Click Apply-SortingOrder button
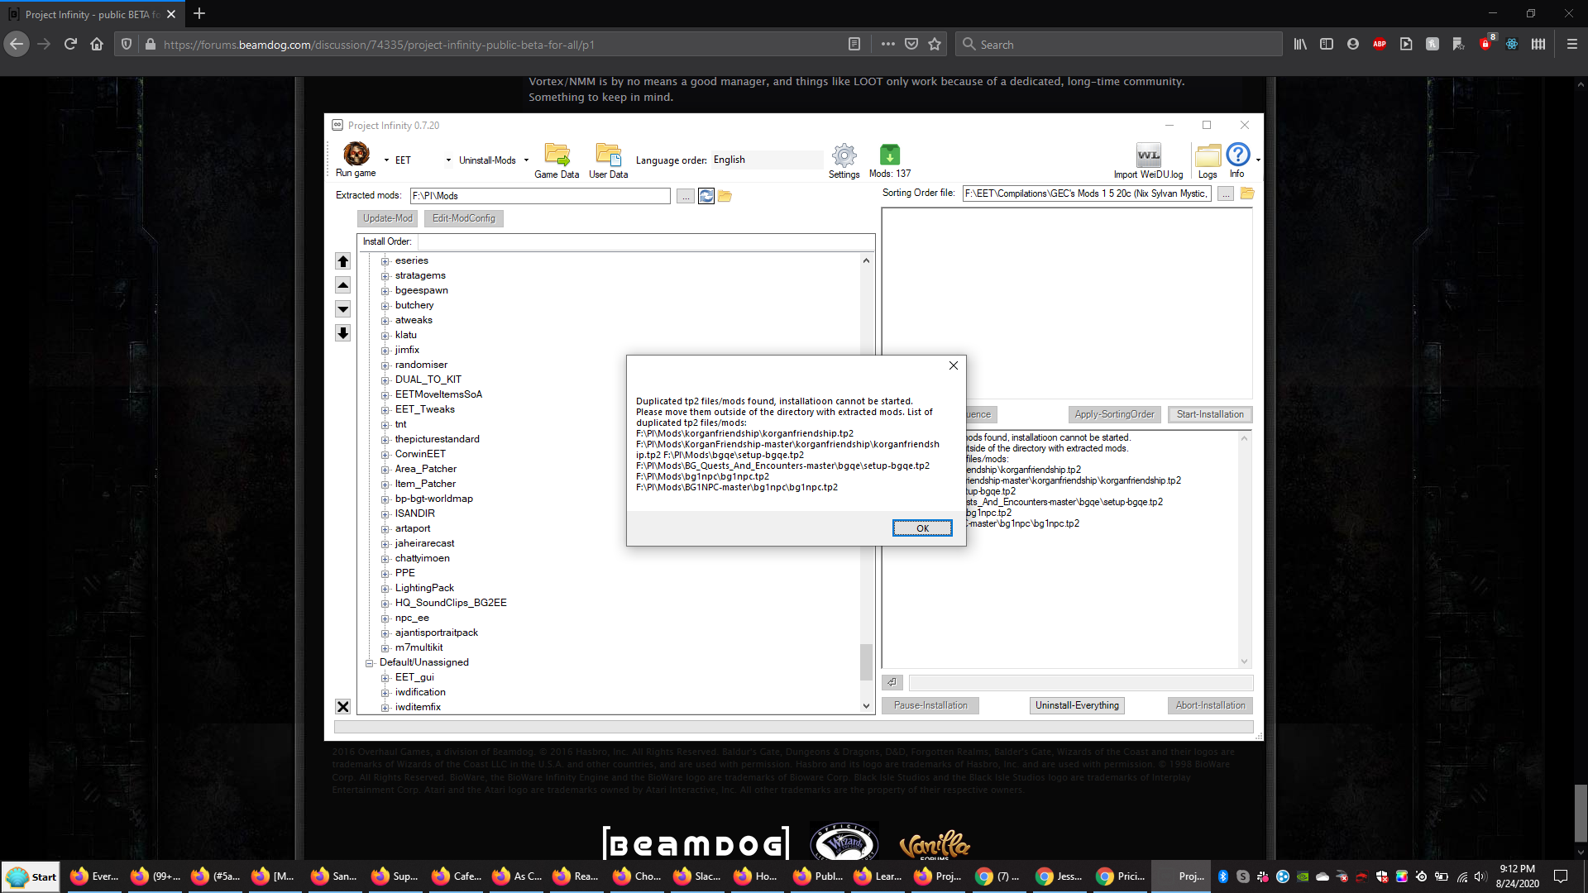 [x=1115, y=414]
